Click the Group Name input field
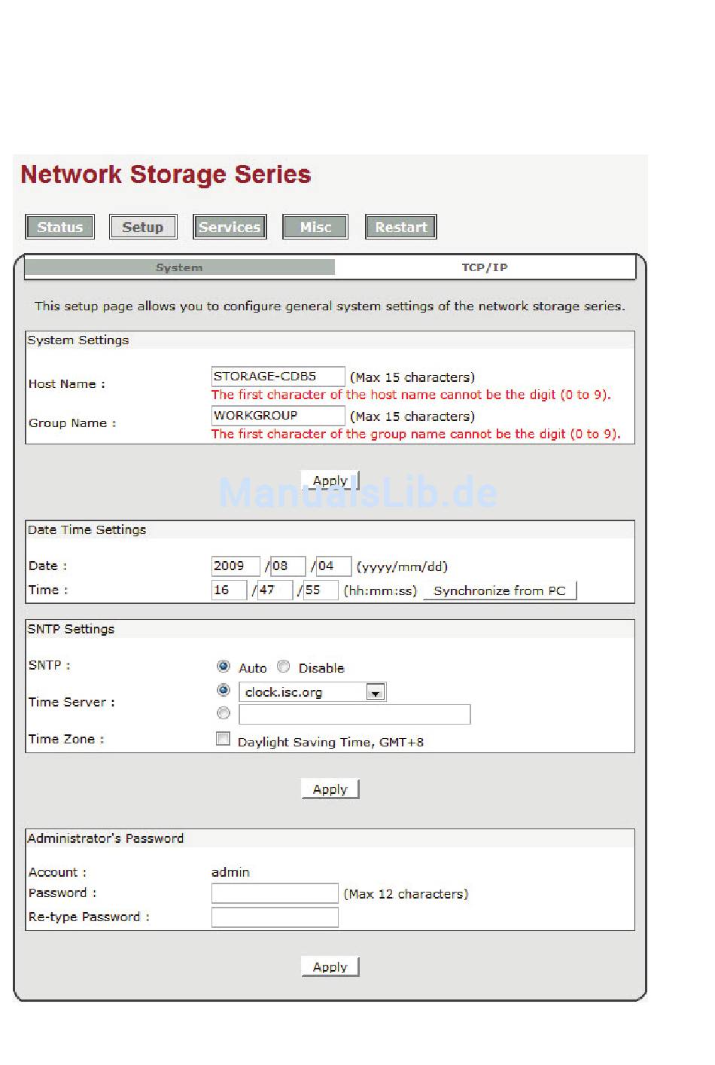715x1065 pixels. click(x=278, y=415)
